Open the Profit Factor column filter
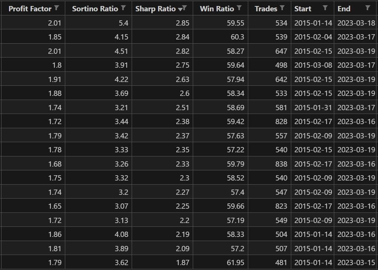378x270 pixels. (x=57, y=8)
